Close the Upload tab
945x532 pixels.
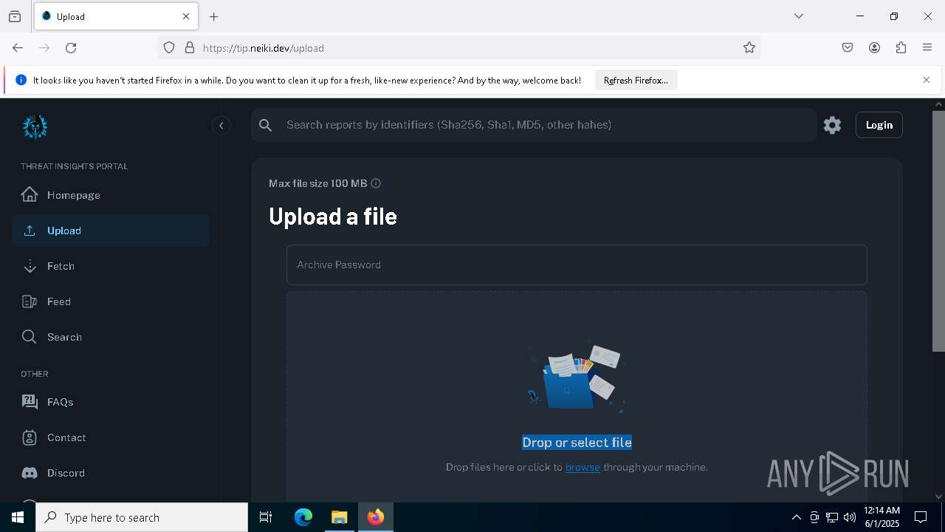(186, 16)
